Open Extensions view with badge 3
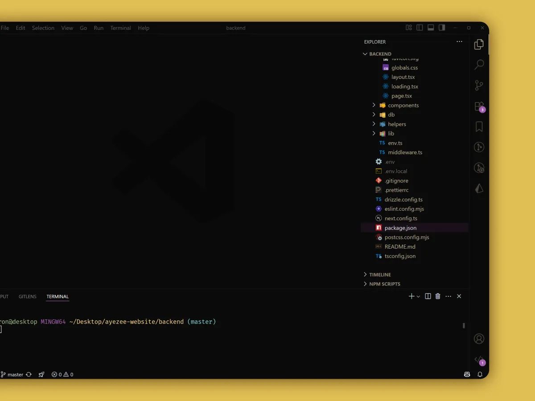Screen dimensions: 535x401 tap(479, 106)
